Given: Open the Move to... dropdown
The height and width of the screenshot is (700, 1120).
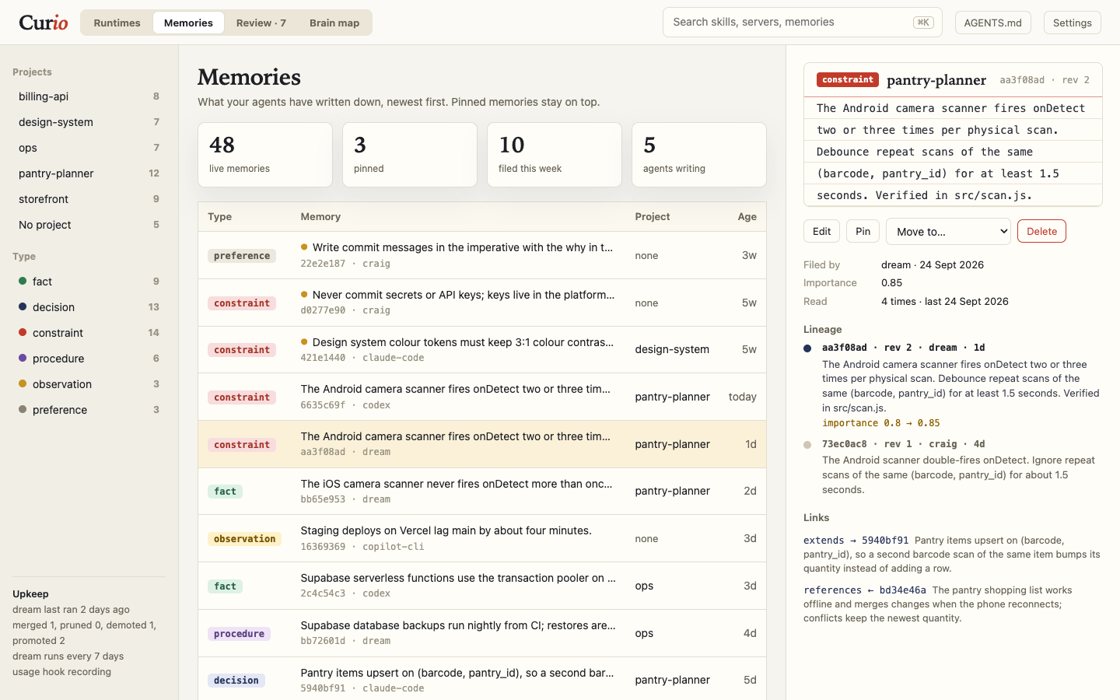Looking at the screenshot, I should [948, 231].
